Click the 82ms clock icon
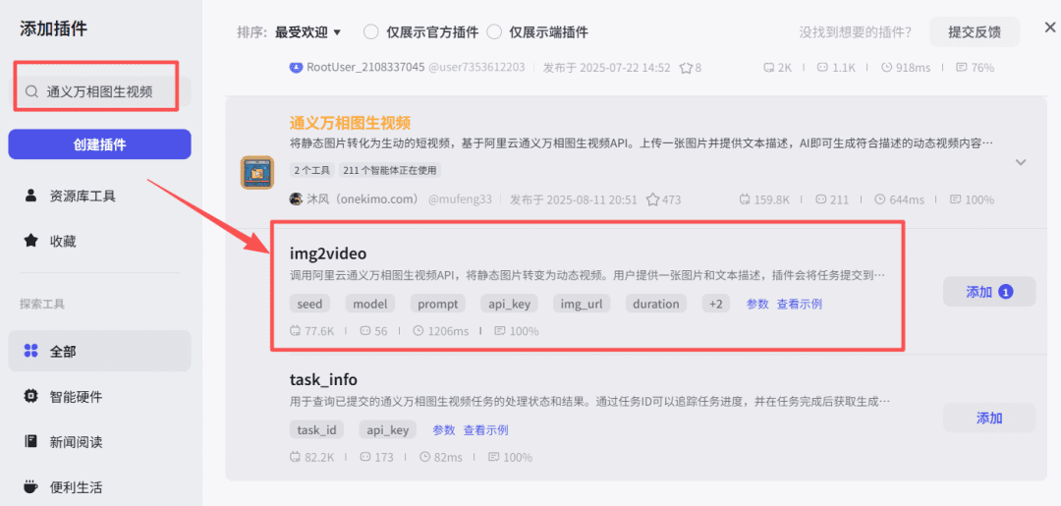Screen dimensions: 1061x506 pyautogui.click(x=425, y=457)
